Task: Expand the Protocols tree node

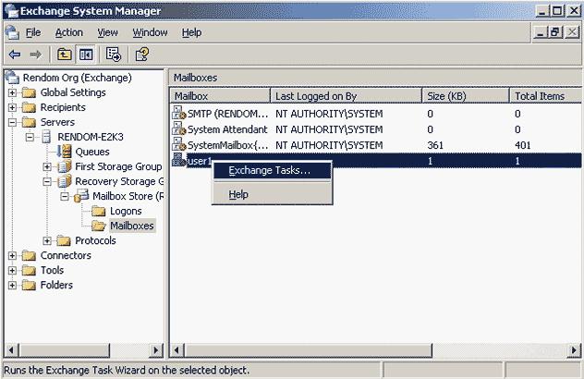Action: click(x=47, y=240)
